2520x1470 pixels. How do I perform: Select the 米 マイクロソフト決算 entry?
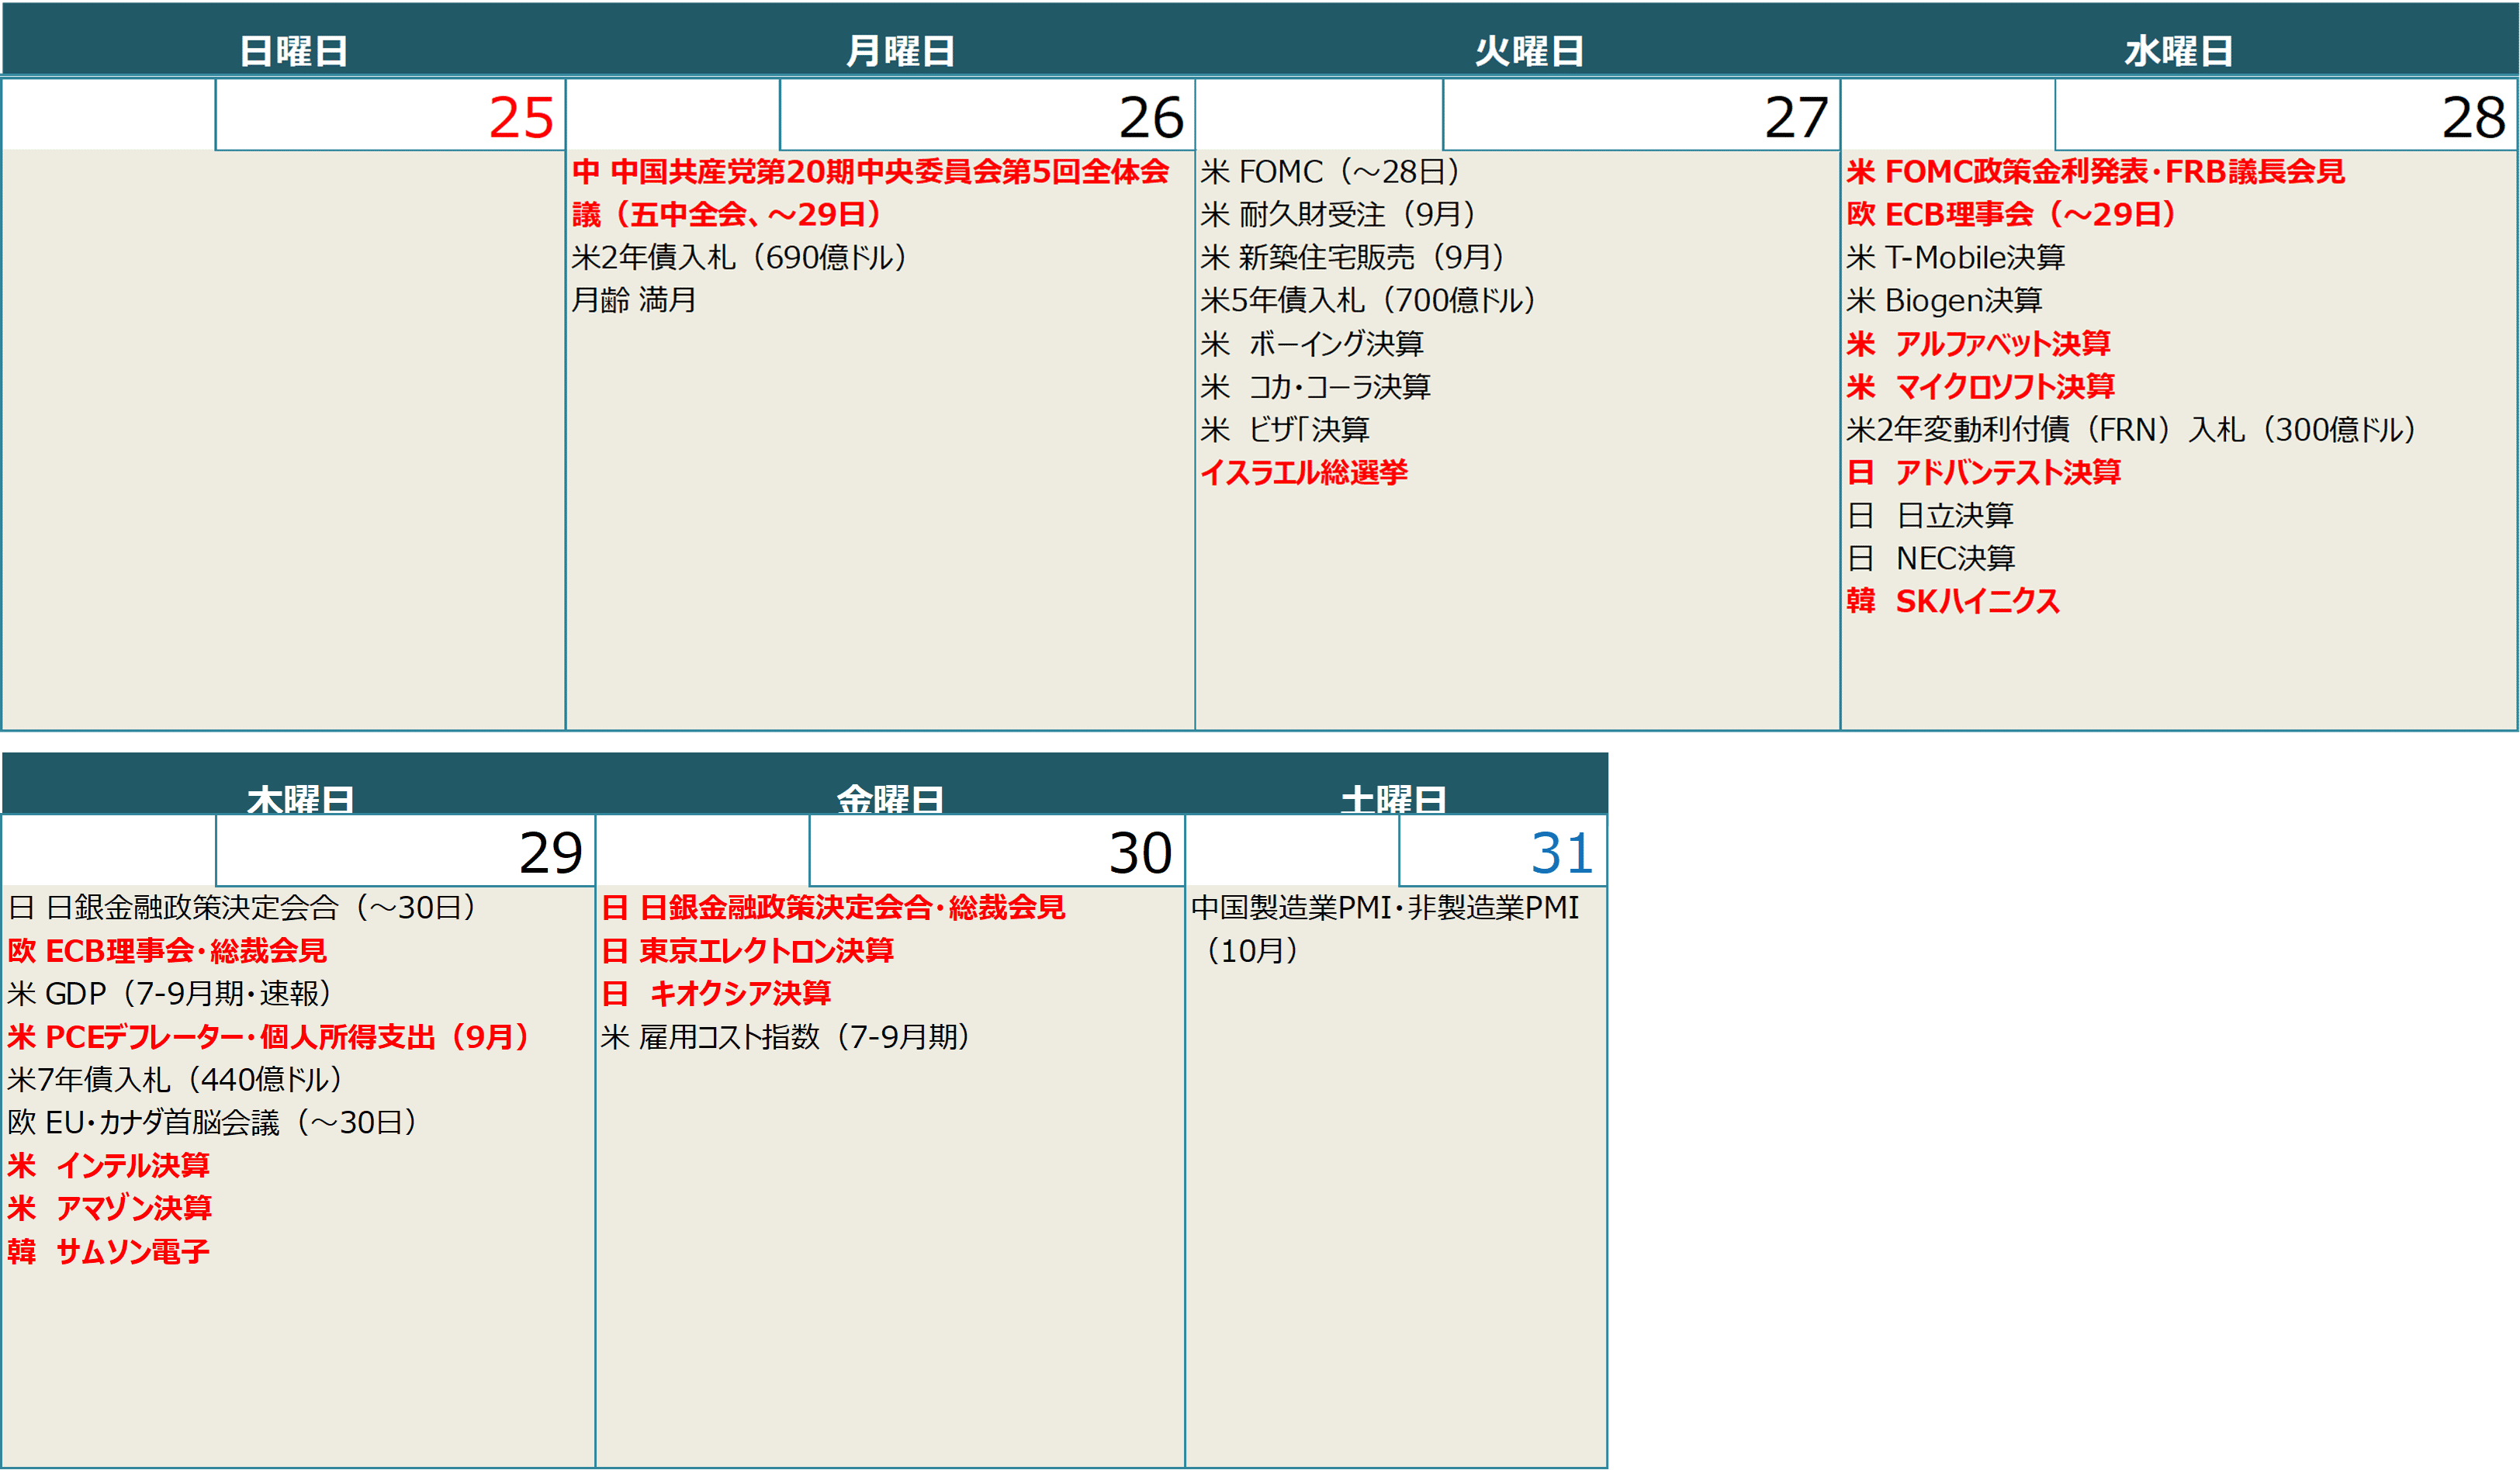click(x=1981, y=387)
